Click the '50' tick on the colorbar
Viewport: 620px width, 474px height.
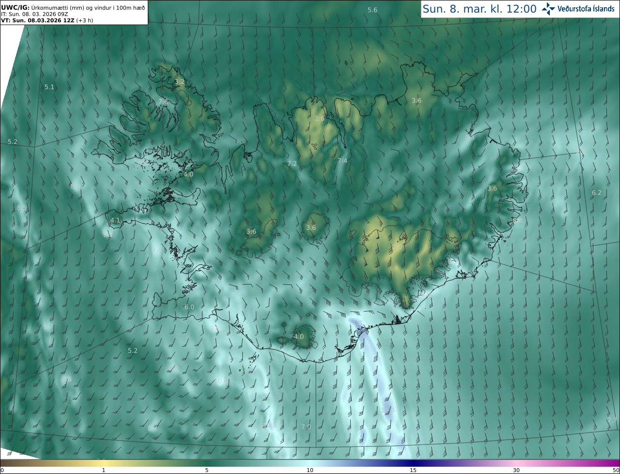point(616,470)
